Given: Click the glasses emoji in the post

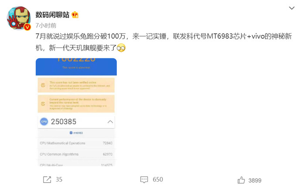Looking at the screenshot, I should [x=121, y=48].
